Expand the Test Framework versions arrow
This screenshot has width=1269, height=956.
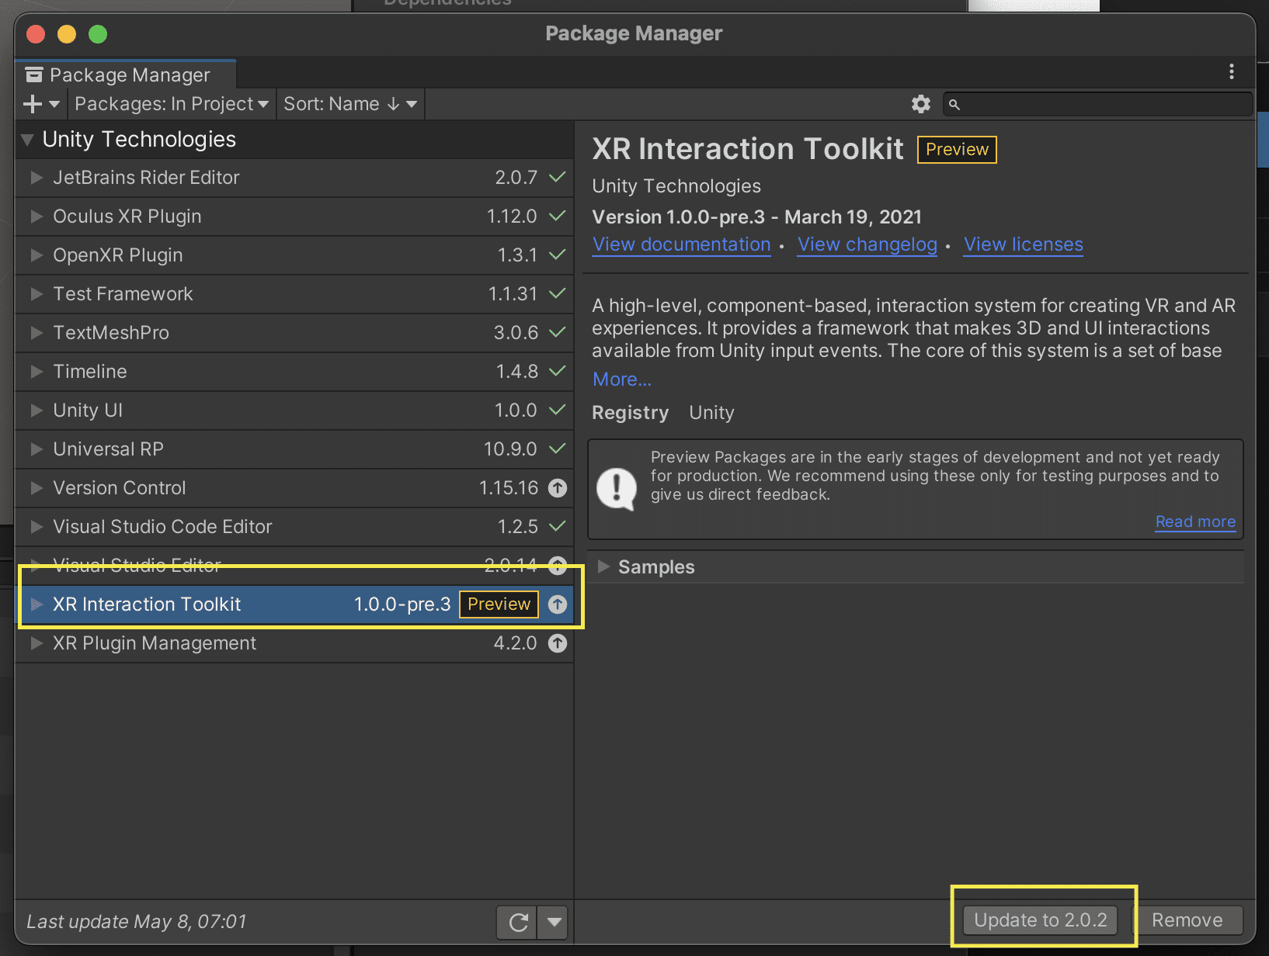(x=37, y=294)
